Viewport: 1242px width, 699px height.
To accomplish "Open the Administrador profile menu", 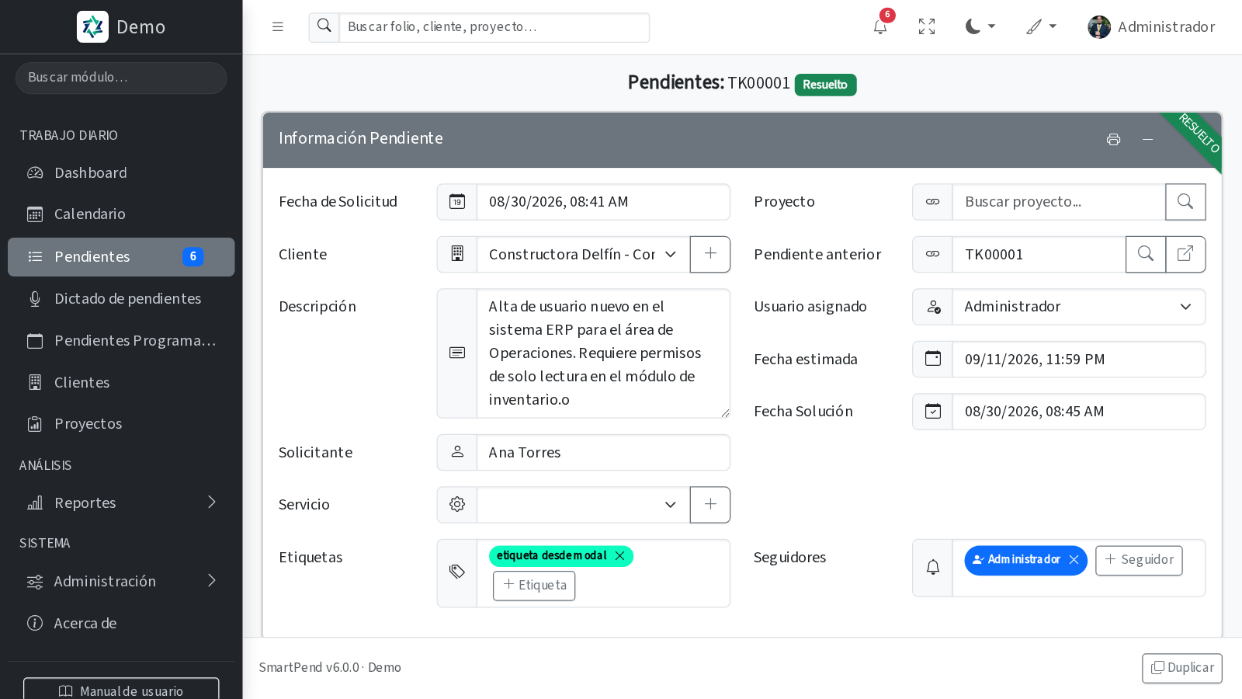I will coord(1151,27).
